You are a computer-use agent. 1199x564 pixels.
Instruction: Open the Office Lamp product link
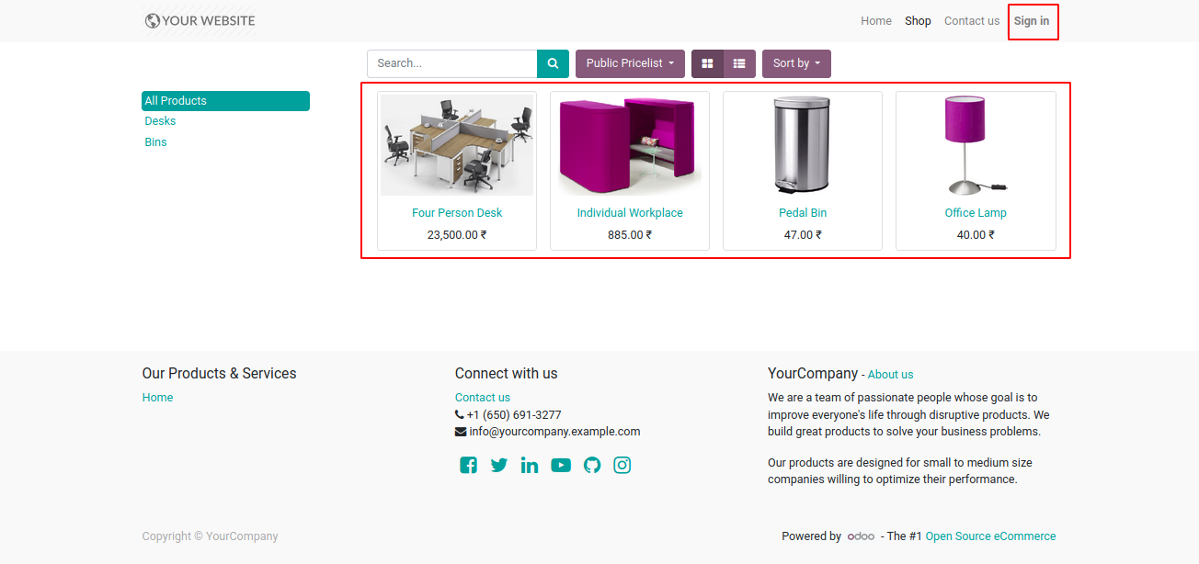coord(976,213)
